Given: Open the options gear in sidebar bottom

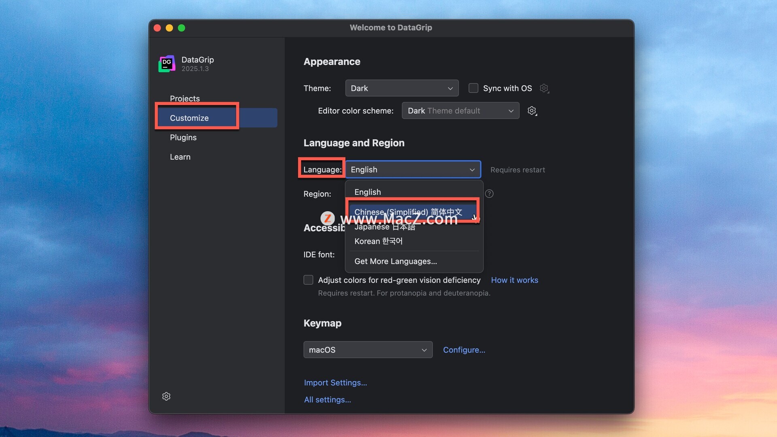Looking at the screenshot, I should pyautogui.click(x=166, y=396).
